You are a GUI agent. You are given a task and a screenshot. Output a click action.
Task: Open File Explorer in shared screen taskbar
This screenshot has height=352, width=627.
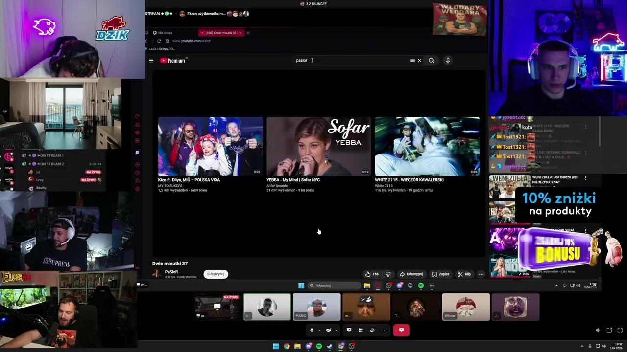pos(367,286)
